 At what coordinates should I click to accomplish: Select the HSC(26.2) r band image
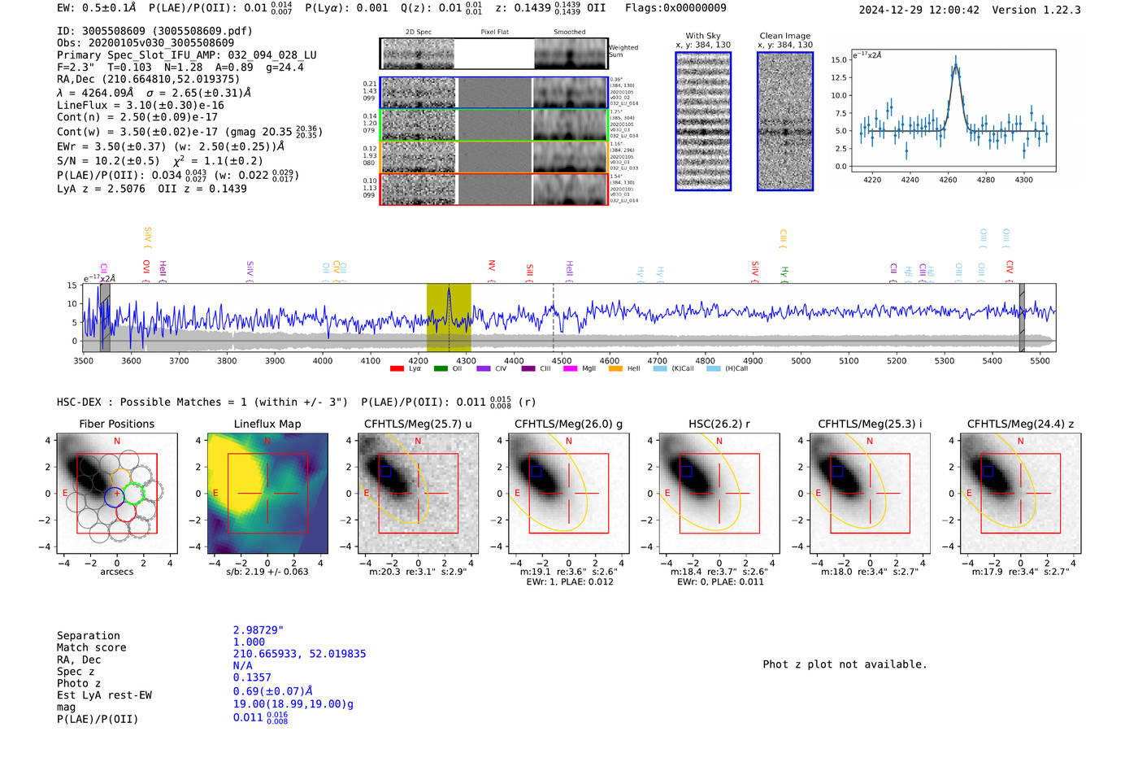(x=719, y=493)
